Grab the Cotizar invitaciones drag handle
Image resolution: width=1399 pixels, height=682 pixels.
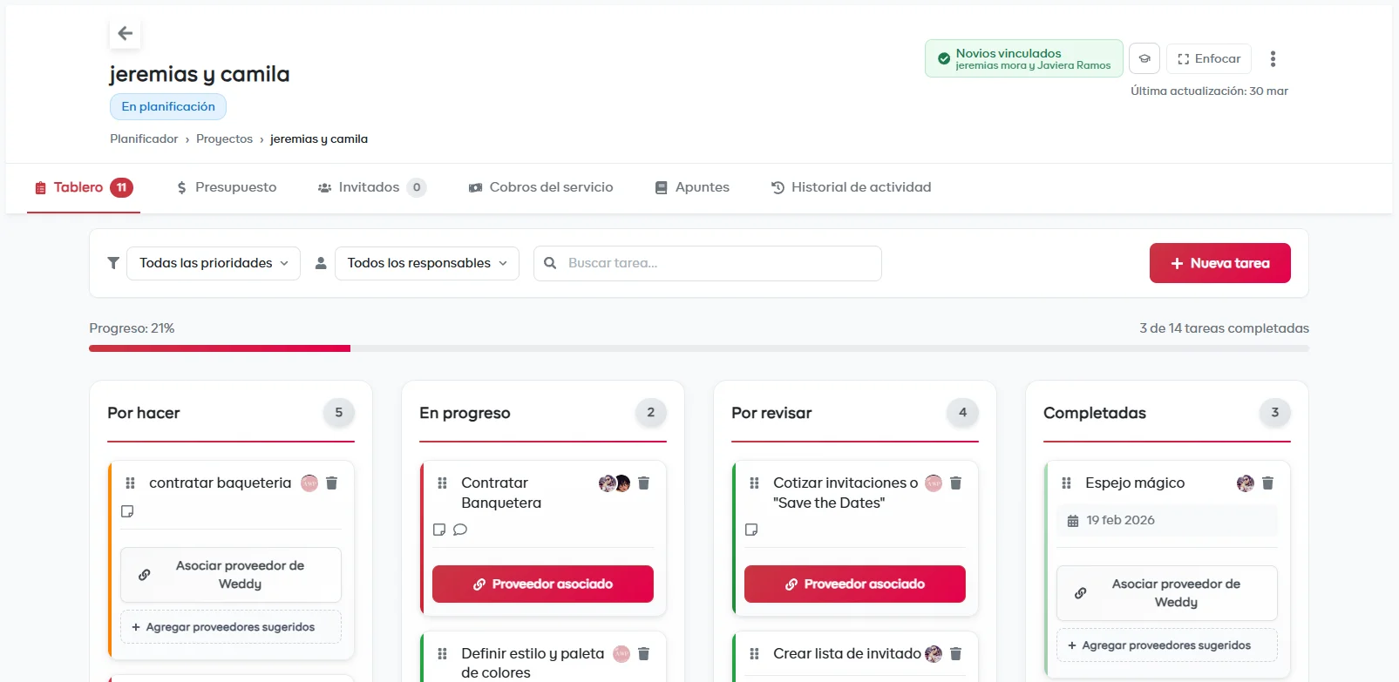[x=754, y=483]
